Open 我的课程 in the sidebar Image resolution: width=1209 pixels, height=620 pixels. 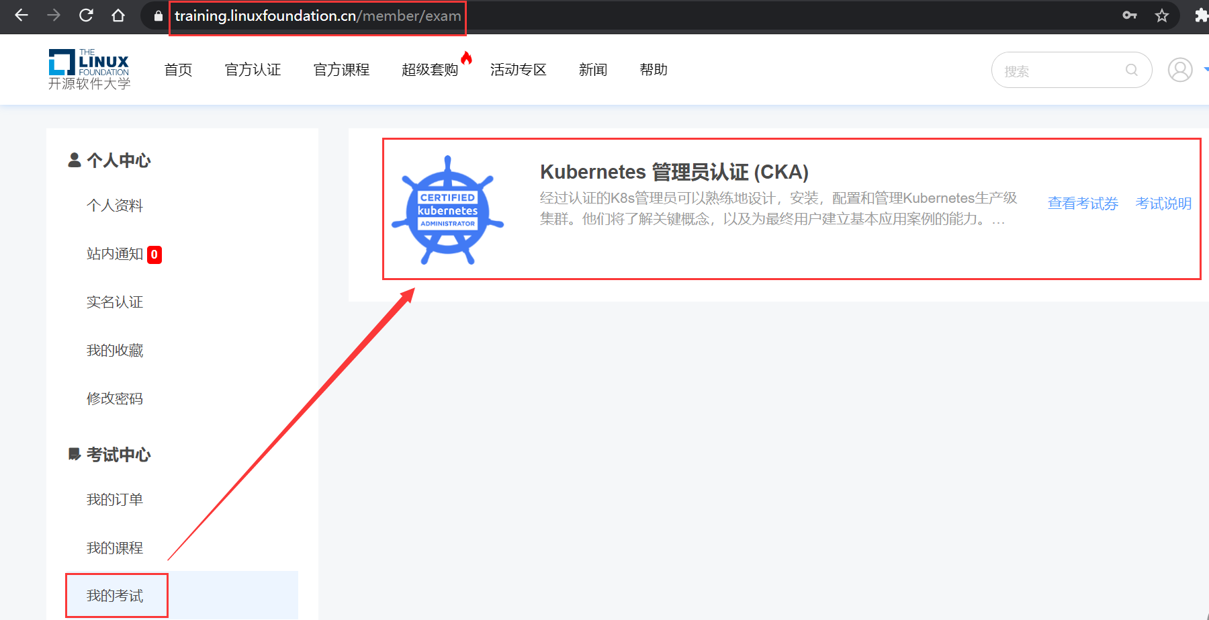115,548
